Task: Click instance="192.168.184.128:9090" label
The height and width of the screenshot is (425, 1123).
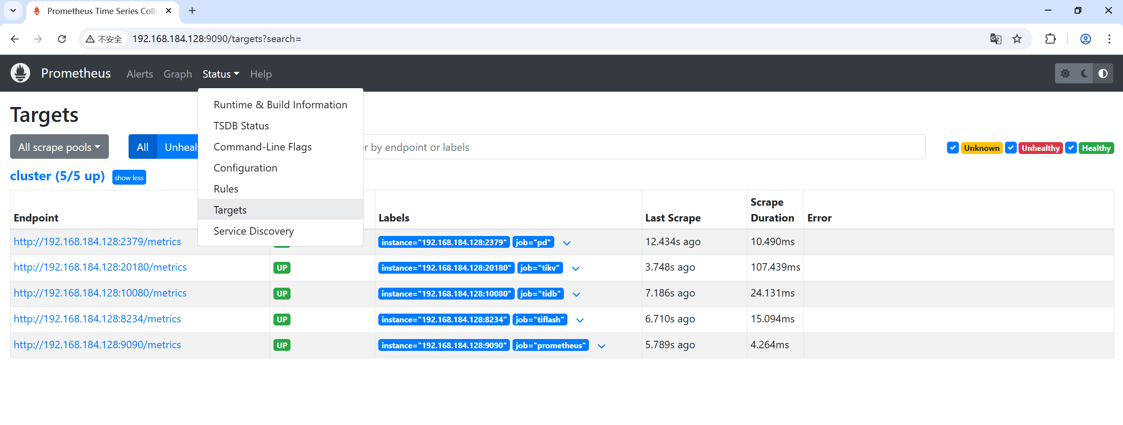Action: click(444, 346)
